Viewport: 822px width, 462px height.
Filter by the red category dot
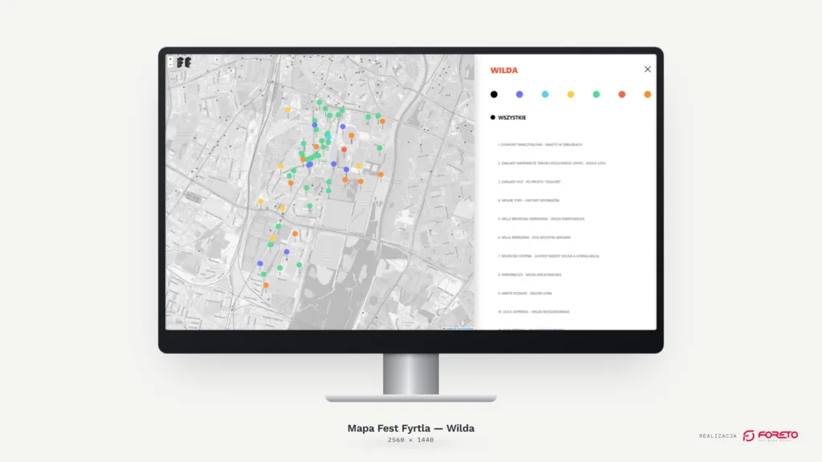pos(622,95)
